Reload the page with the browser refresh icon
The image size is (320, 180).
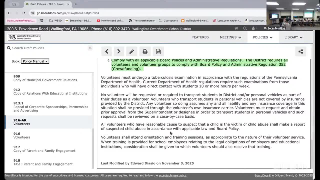pos(24,13)
